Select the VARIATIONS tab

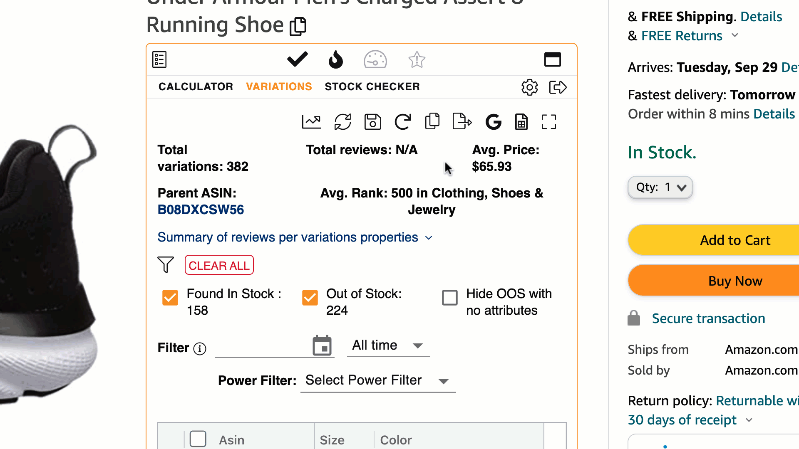click(279, 87)
